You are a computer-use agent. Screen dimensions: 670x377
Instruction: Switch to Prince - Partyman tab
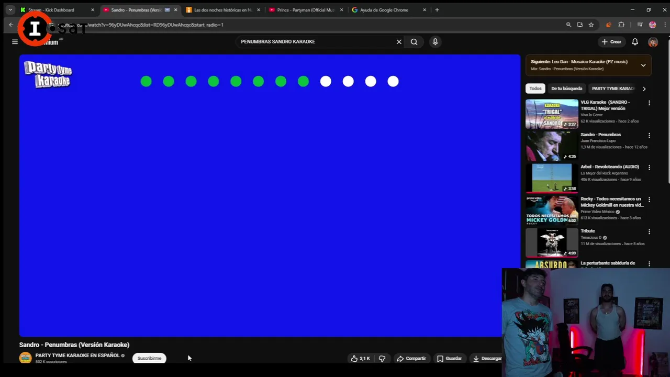tap(305, 10)
